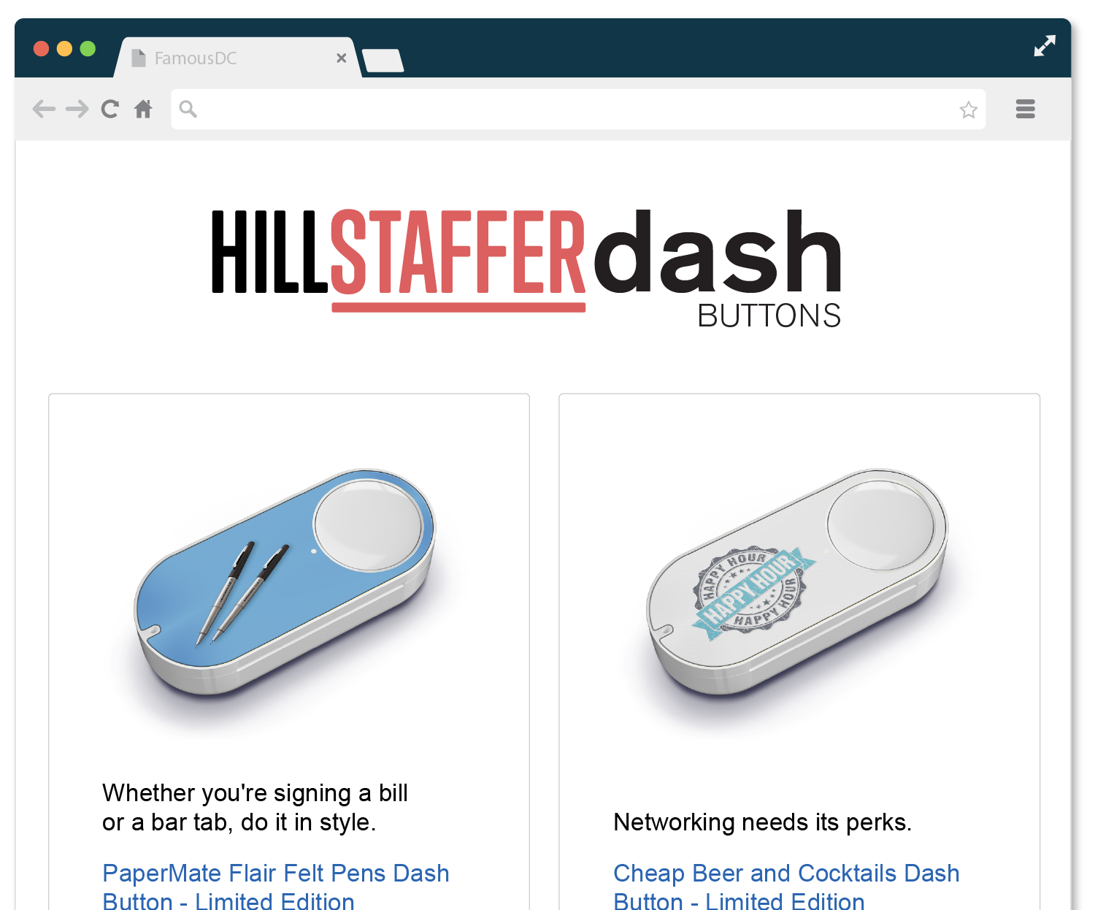The height and width of the screenshot is (910, 1095).
Task: Reload the page with the refresh icon
Action: [110, 110]
